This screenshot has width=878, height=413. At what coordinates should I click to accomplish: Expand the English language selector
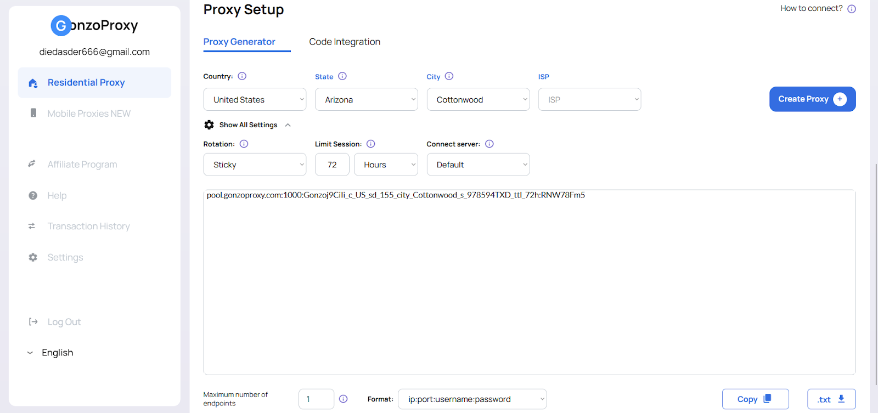50,353
